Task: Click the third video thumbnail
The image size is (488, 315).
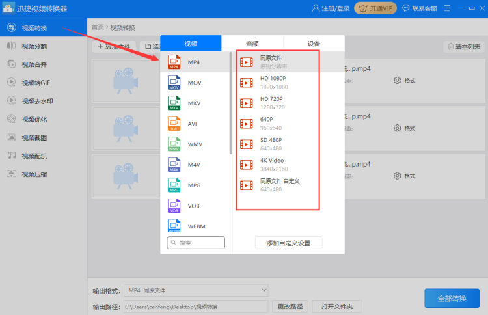Action: point(126,176)
